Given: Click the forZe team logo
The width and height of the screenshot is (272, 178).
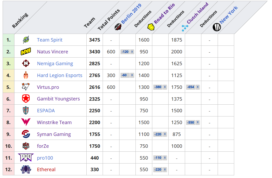Looking at the screenshot, I should coord(26,146).
